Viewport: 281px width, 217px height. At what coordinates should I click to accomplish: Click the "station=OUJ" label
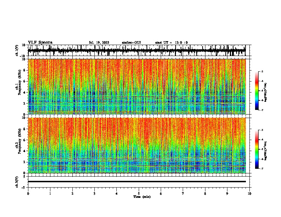pos(131,43)
